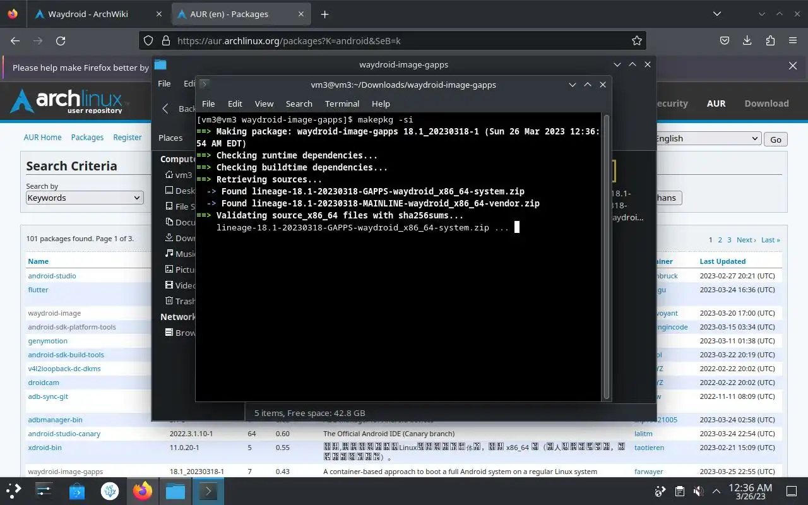Viewport: 808px width, 505px height.
Task: Open the volume tray icon
Action: click(x=698, y=491)
